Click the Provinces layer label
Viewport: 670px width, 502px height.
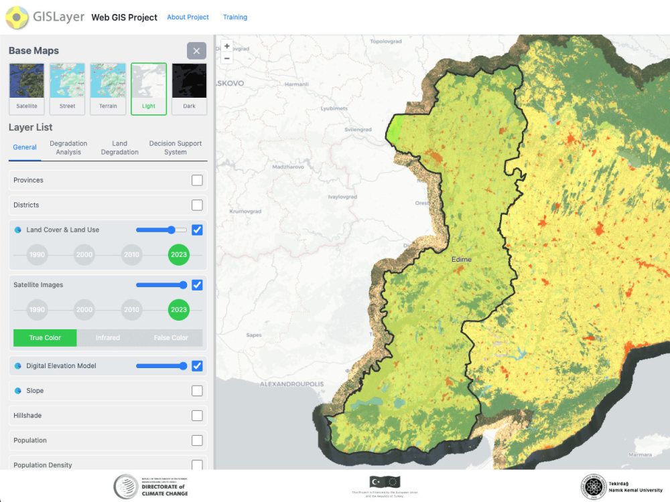pos(28,180)
